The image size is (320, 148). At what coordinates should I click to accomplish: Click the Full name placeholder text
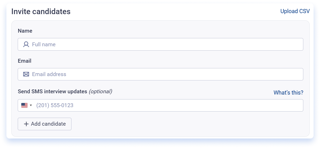point(44,44)
